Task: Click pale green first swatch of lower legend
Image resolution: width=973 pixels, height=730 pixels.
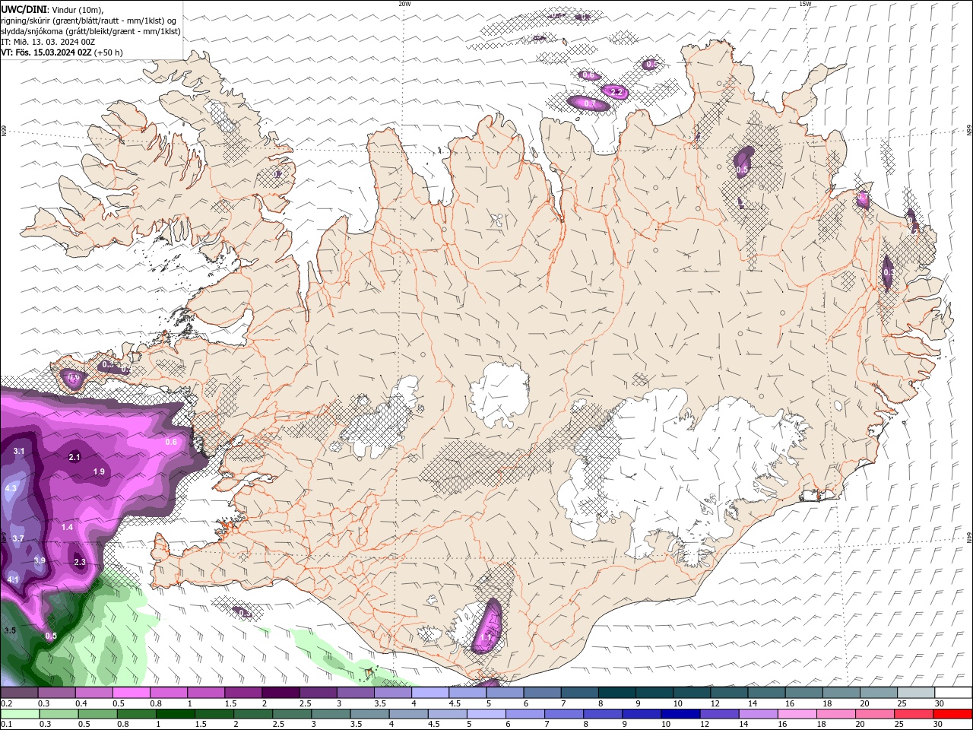Action: click(x=19, y=714)
